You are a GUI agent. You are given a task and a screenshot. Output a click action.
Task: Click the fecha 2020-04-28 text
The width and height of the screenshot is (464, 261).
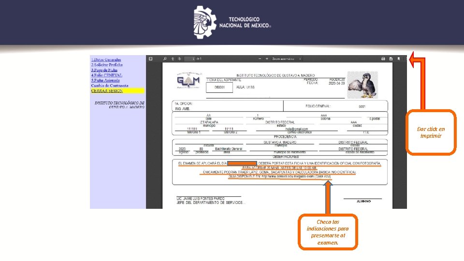(x=336, y=84)
